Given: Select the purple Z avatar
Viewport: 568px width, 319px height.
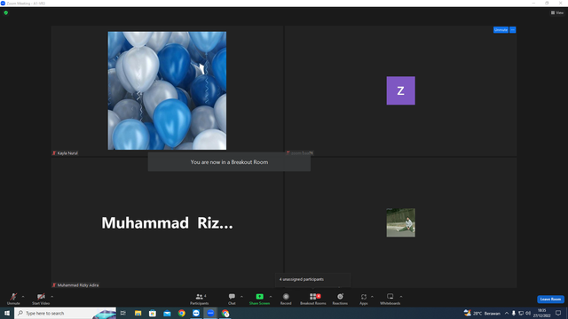Looking at the screenshot, I should (400, 90).
